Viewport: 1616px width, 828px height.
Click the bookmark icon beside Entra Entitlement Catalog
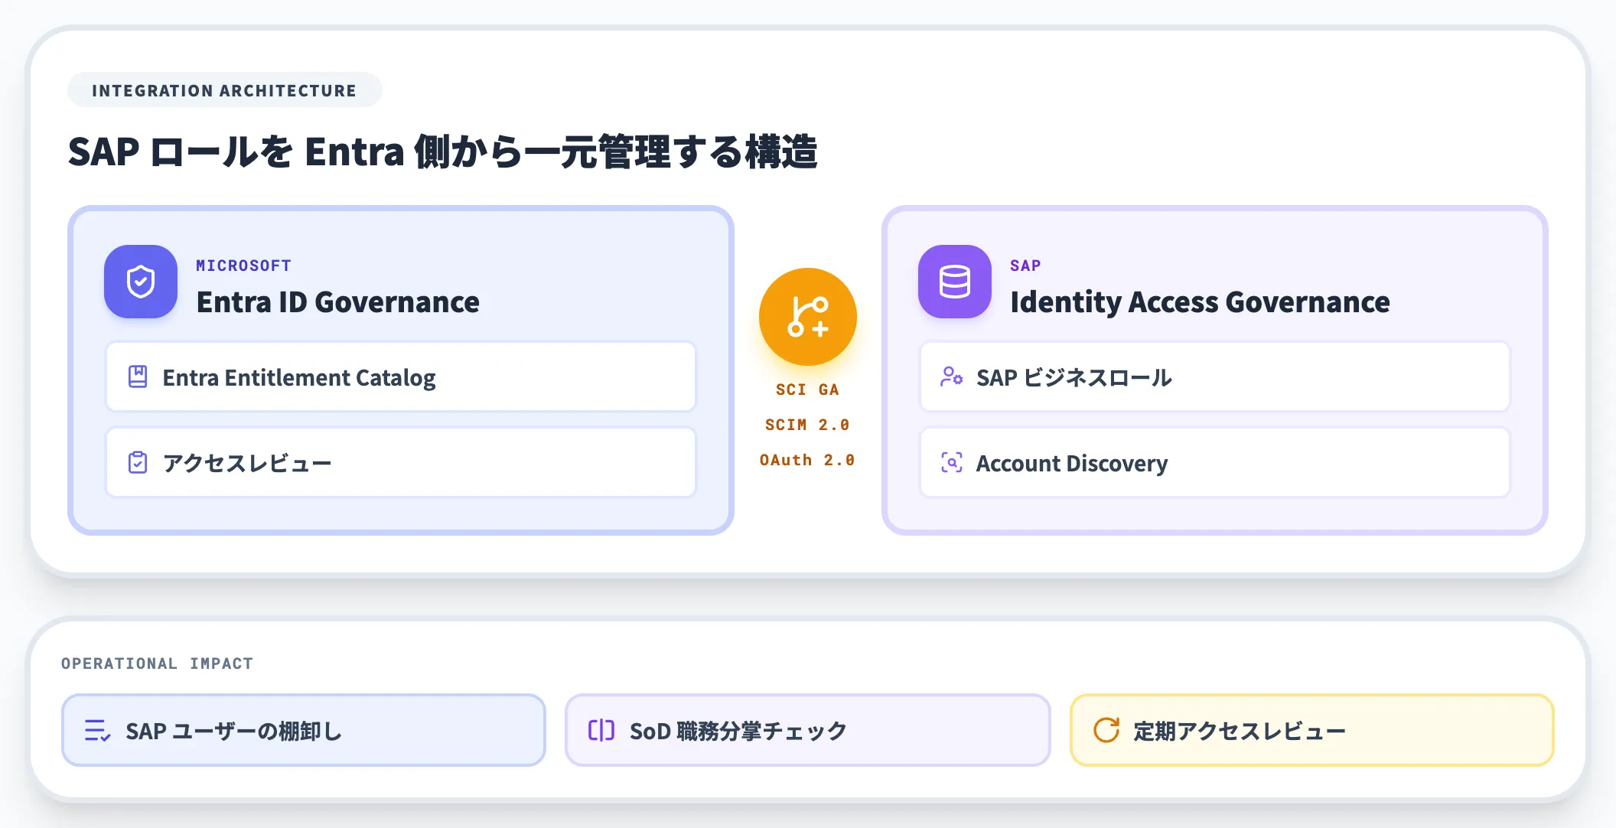coord(138,377)
